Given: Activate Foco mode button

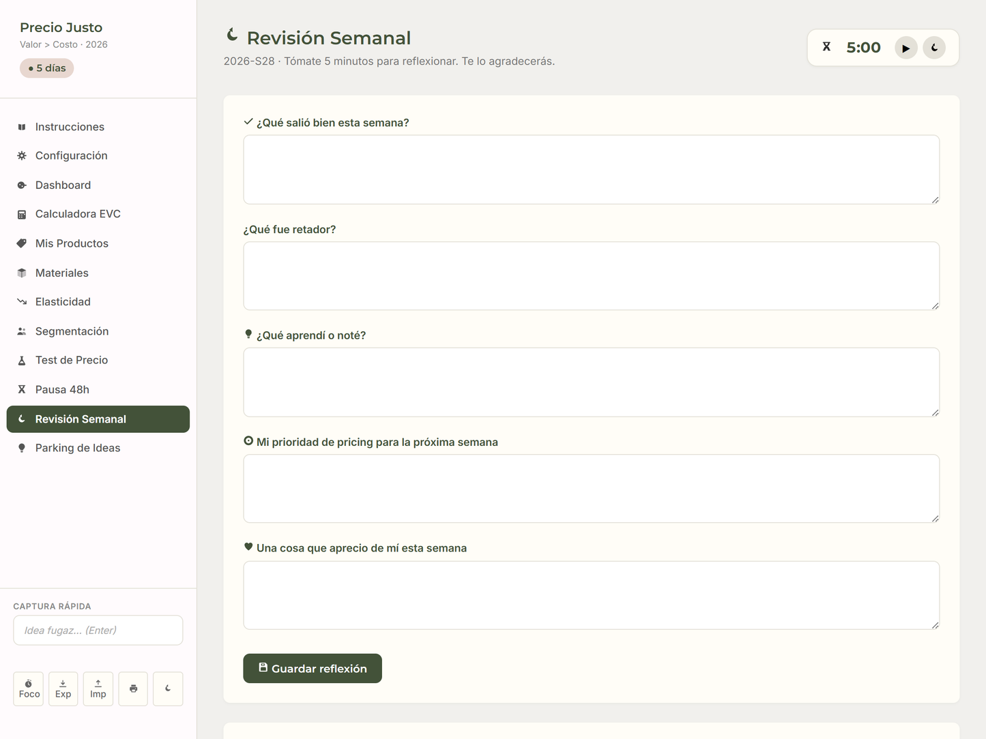Looking at the screenshot, I should 29,689.
